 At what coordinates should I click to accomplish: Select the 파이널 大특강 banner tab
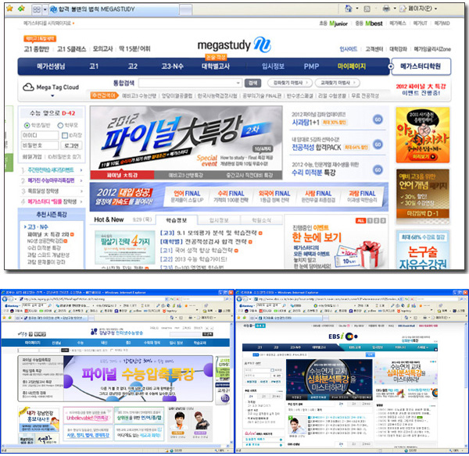pos(122,175)
